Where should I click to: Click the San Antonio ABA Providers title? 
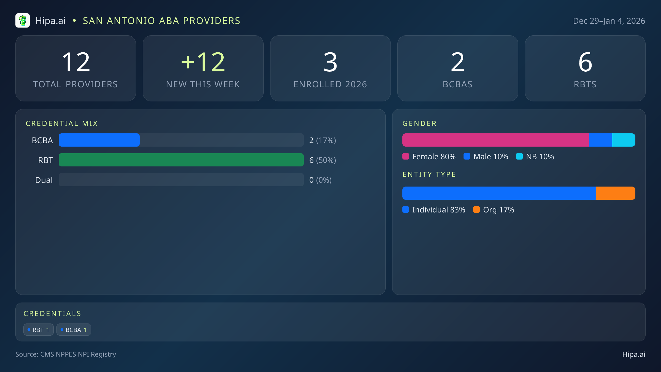point(161,20)
